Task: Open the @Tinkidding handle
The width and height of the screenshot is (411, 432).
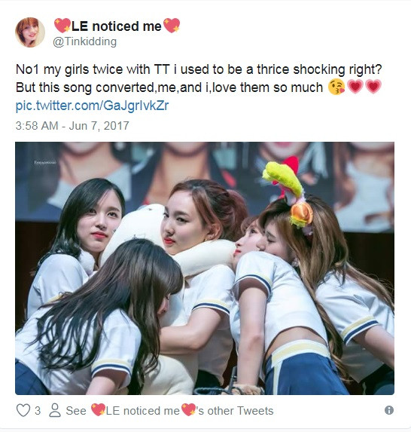Action: point(85,42)
